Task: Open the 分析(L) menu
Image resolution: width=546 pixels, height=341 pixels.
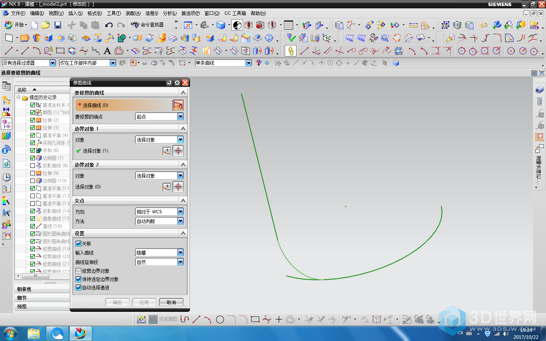Action: pyautogui.click(x=170, y=13)
